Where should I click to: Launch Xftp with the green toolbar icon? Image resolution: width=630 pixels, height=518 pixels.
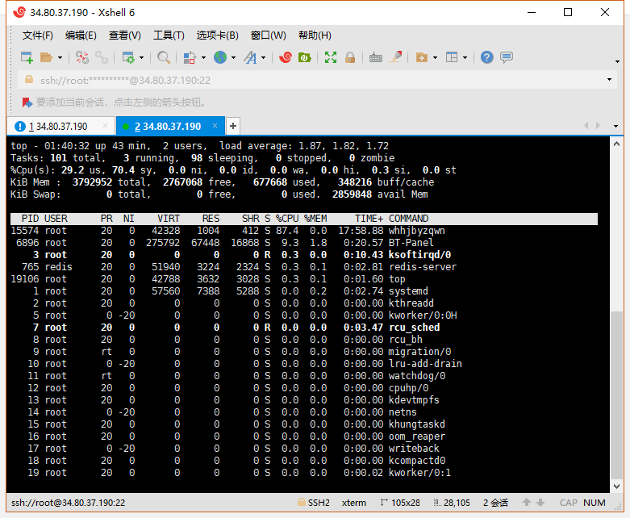pyautogui.click(x=305, y=57)
